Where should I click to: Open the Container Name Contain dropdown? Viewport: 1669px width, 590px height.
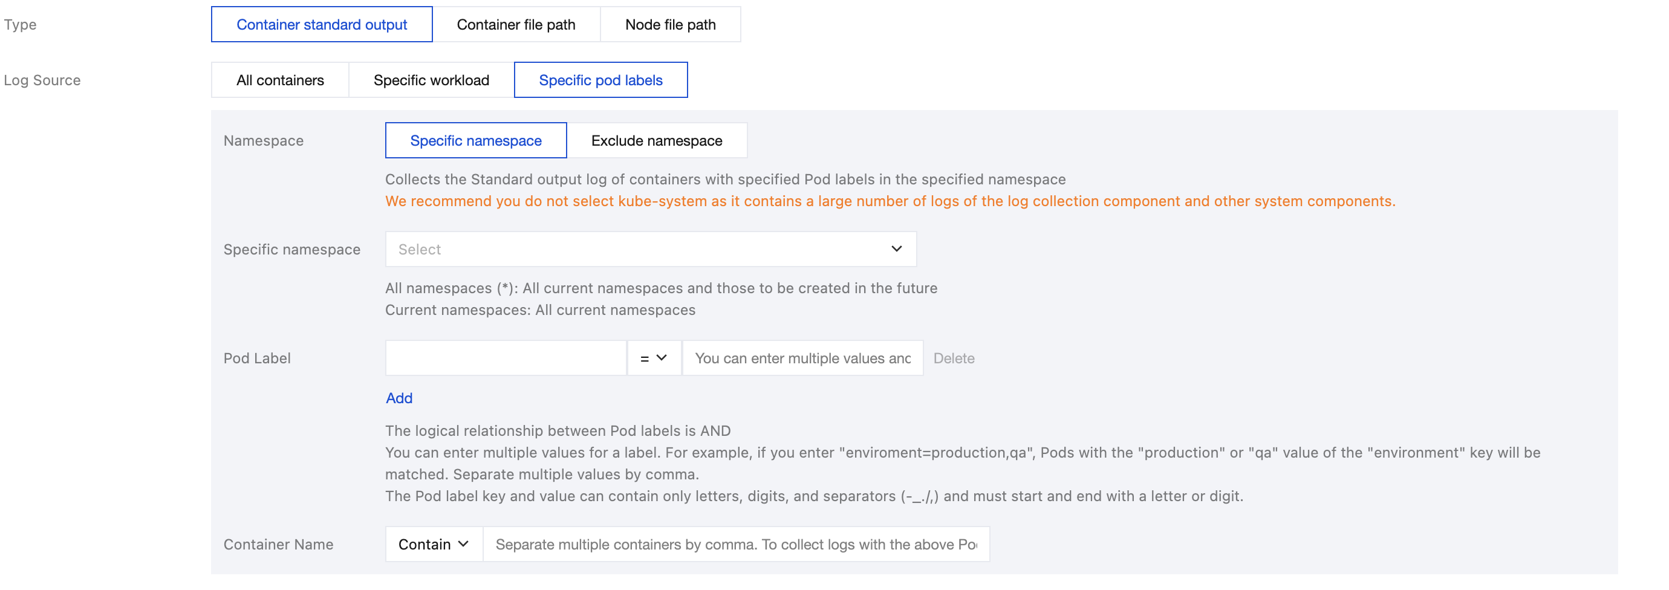point(434,545)
